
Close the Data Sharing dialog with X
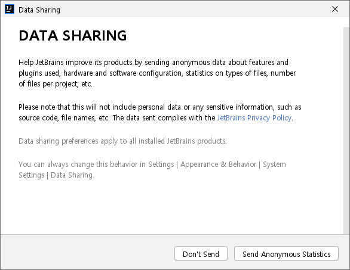coord(335,9)
